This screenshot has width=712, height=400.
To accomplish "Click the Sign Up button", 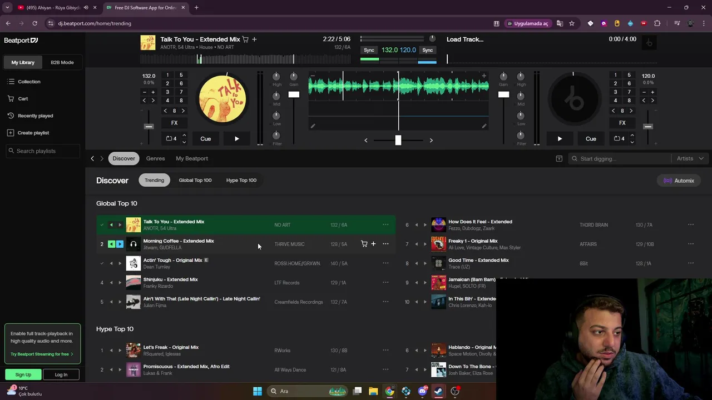I will [x=23, y=374].
